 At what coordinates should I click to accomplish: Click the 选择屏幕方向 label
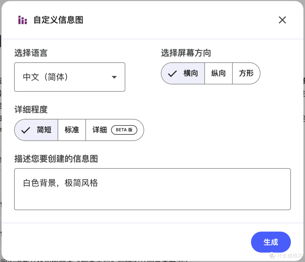click(x=186, y=53)
